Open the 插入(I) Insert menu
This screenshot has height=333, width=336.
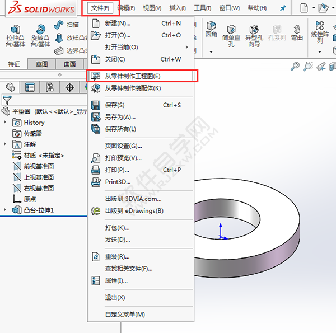click(178, 8)
